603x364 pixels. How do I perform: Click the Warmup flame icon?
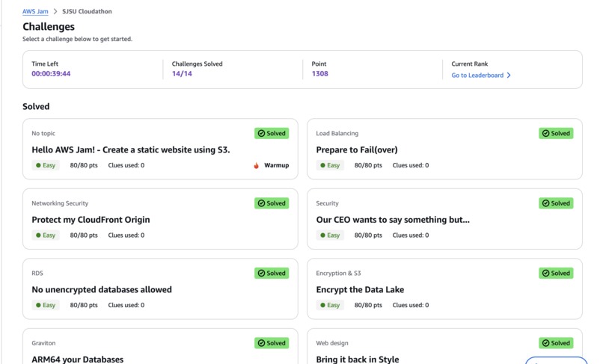pyautogui.click(x=256, y=166)
